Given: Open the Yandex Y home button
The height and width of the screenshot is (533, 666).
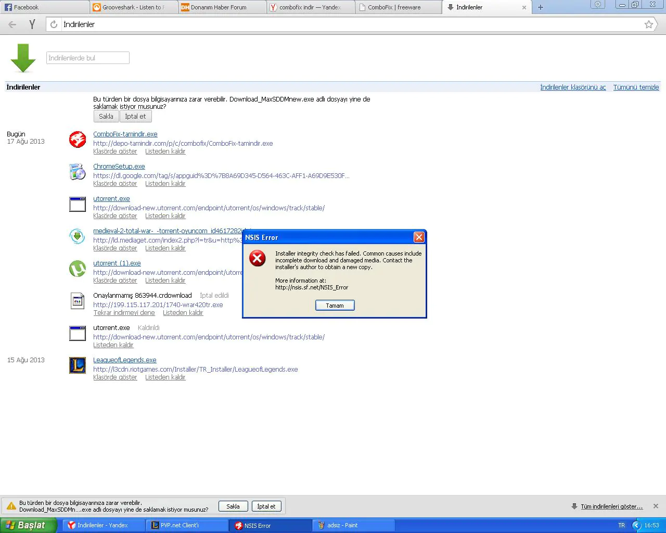Looking at the screenshot, I should point(32,24).
